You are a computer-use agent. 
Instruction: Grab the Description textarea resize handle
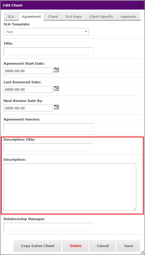[x=134, y=209]
